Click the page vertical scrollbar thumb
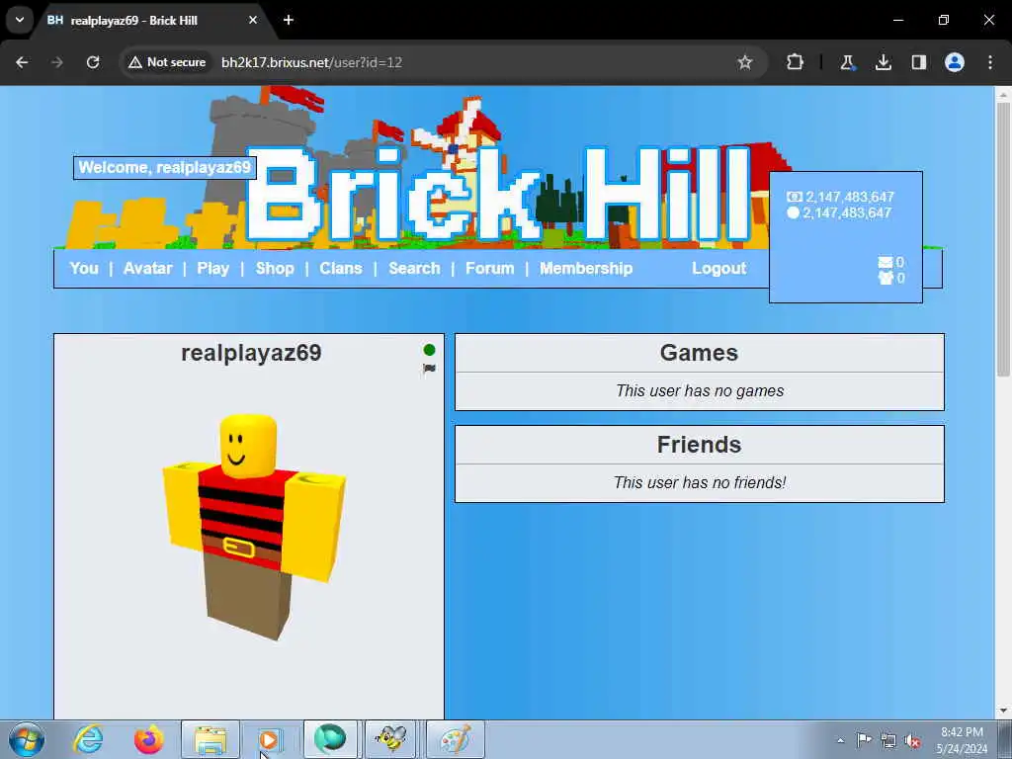 [x=1003, y=239]
